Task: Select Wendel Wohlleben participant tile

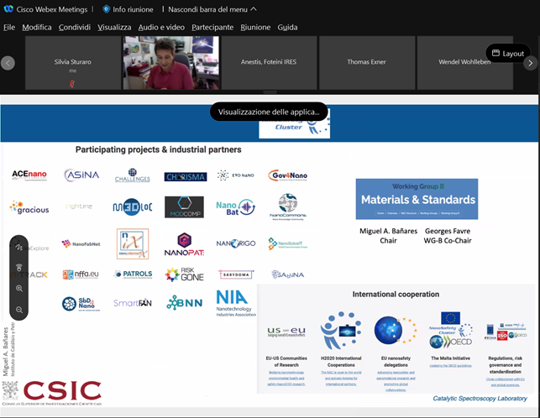Action: coord(464,63)
